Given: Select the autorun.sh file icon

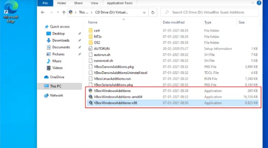Looking at the screenshot, I should [x=90, y=55].
